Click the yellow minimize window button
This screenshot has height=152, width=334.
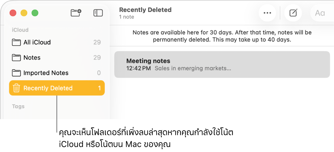(x=24, y=13)
